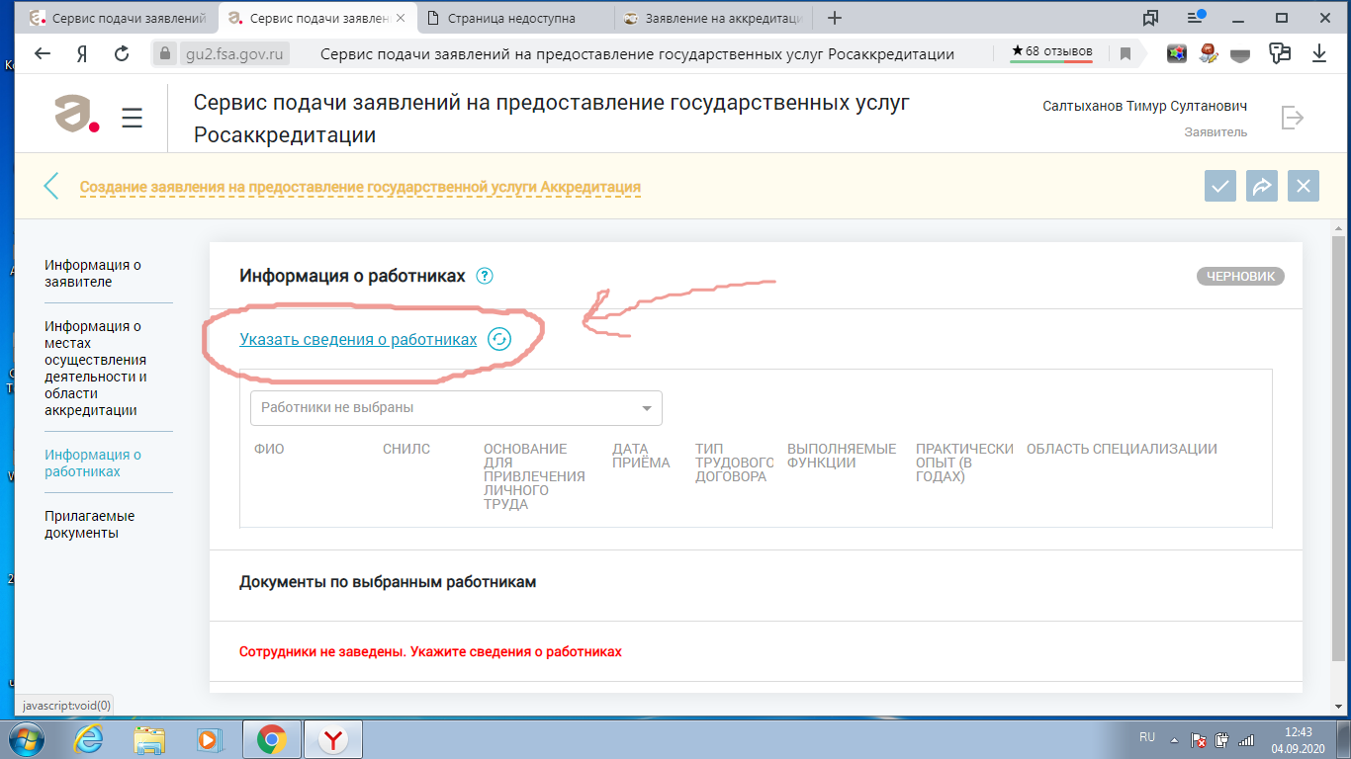Open Google Chrome from the taskbar
The width and height of the screenshot is (1351, 759).
click(272, 738)
